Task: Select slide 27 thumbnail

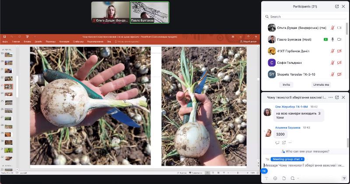Action: click(8, 118)
